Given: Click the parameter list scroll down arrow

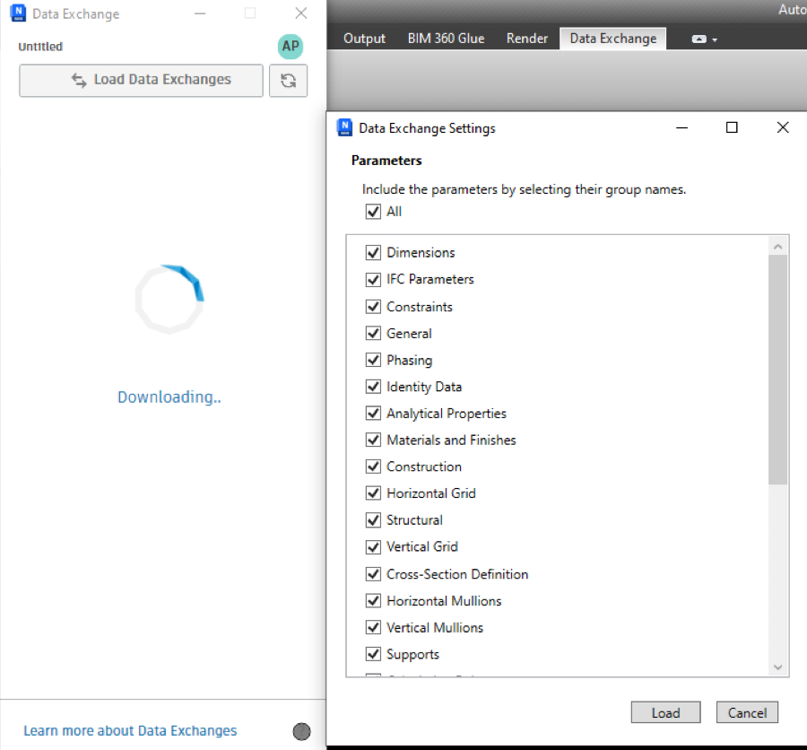Looking at the screenshot, I should coord(777,667).
